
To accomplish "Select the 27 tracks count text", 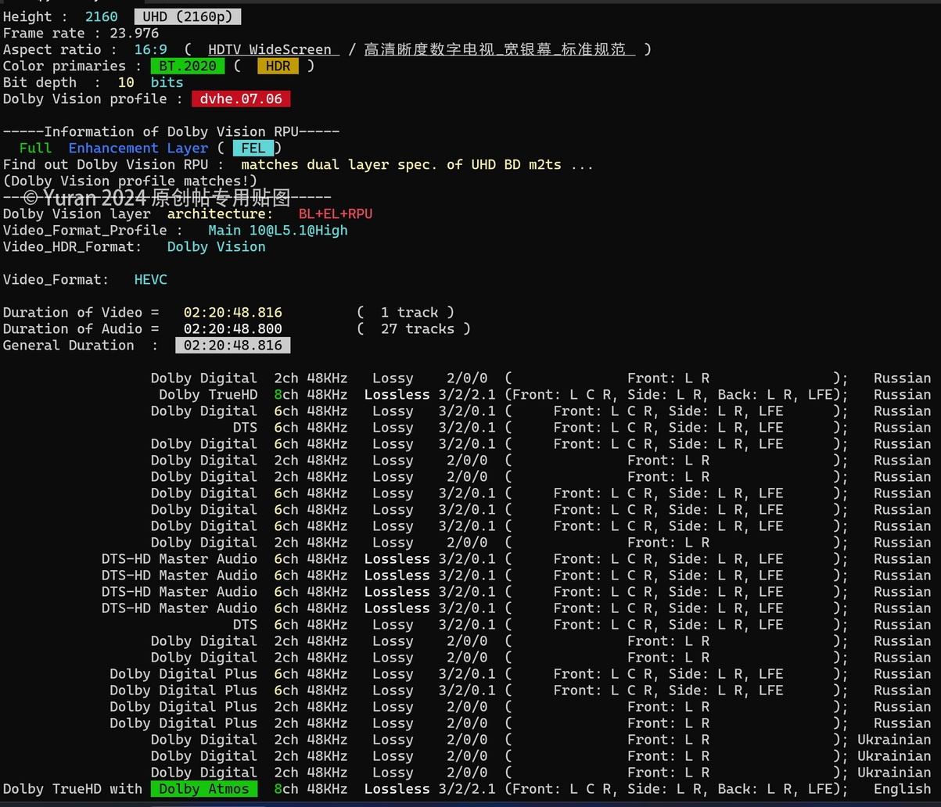I will [418, 328].
